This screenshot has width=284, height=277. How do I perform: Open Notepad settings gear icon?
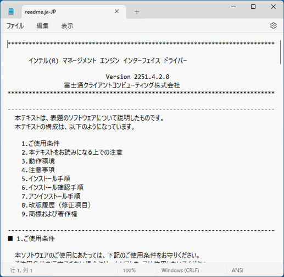point(274,25)
